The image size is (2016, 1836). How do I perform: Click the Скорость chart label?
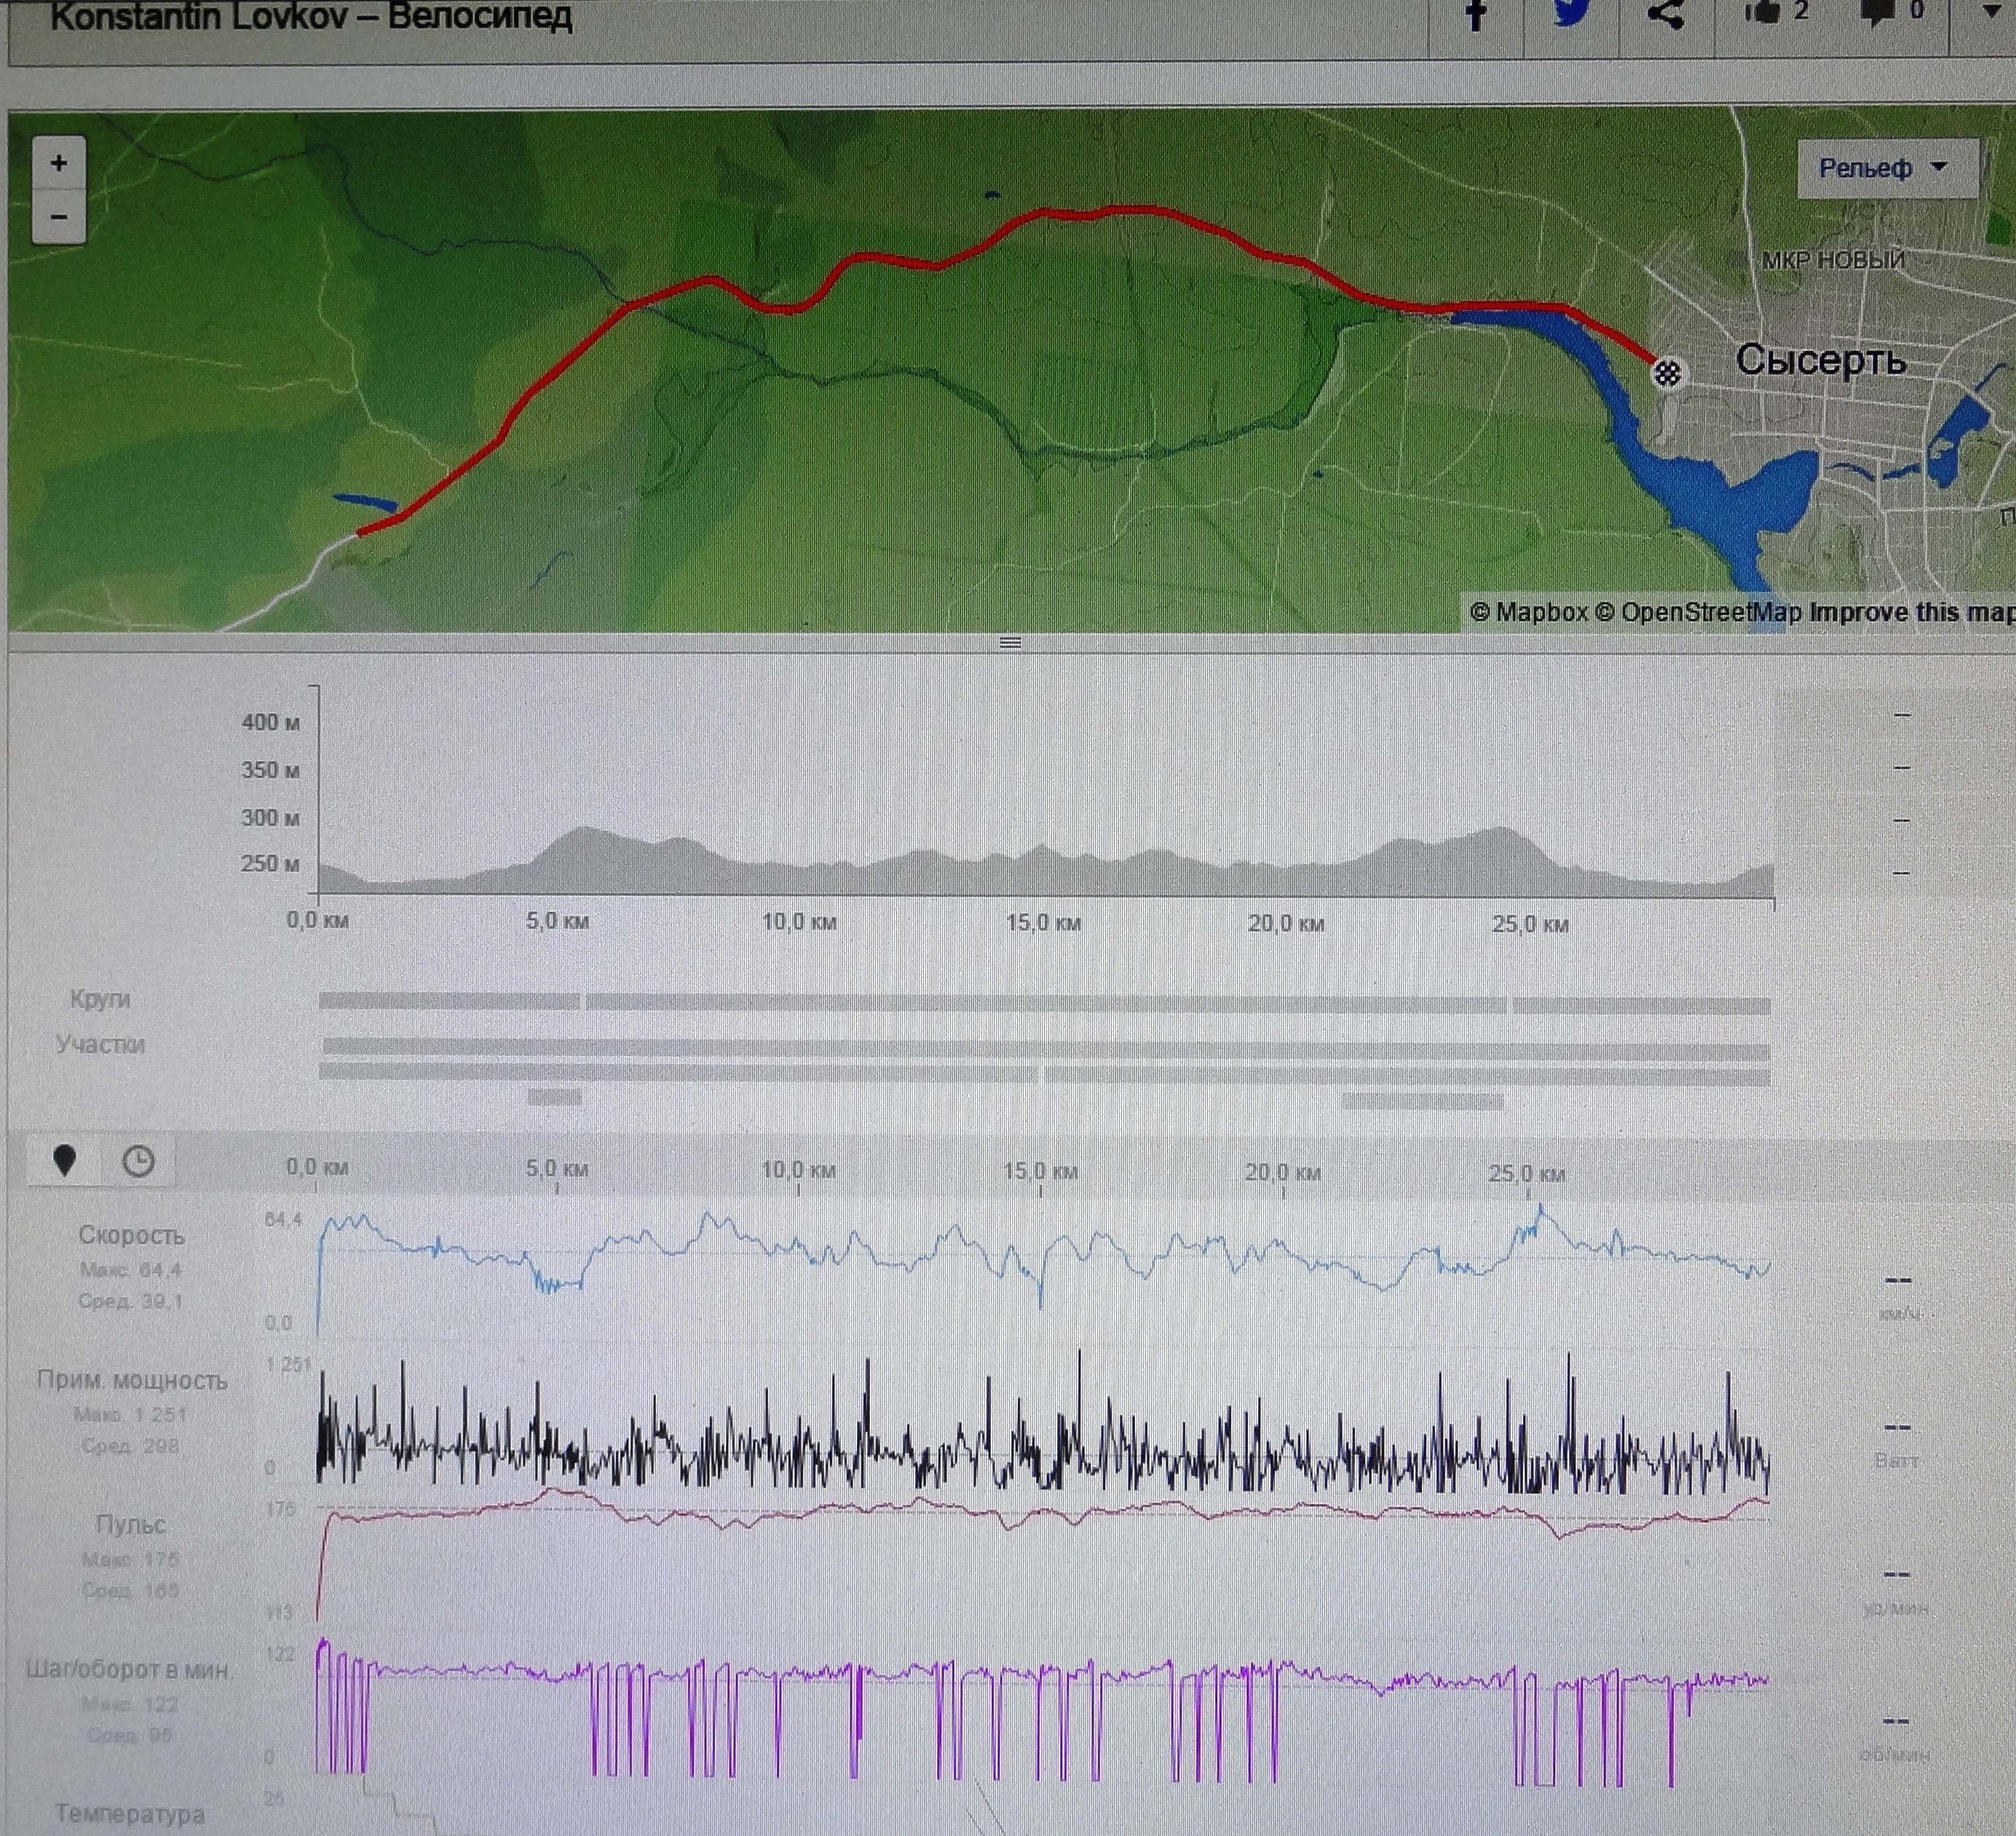[131, 1236]
